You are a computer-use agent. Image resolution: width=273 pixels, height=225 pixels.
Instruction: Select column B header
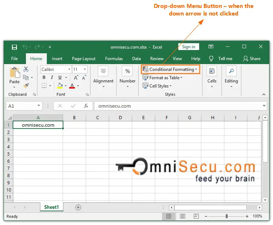coord(74,118)
